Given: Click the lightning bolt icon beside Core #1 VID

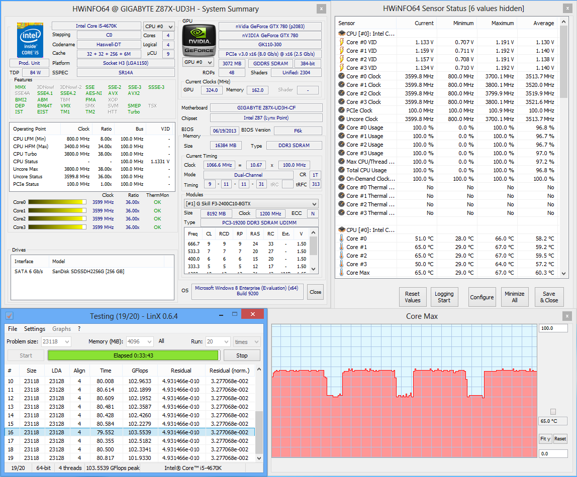Looking at the screenshot, I should click(341, 50).
